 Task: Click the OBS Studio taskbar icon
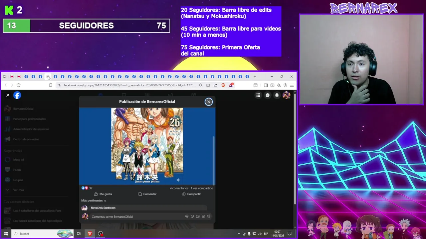tap(101, 234)
